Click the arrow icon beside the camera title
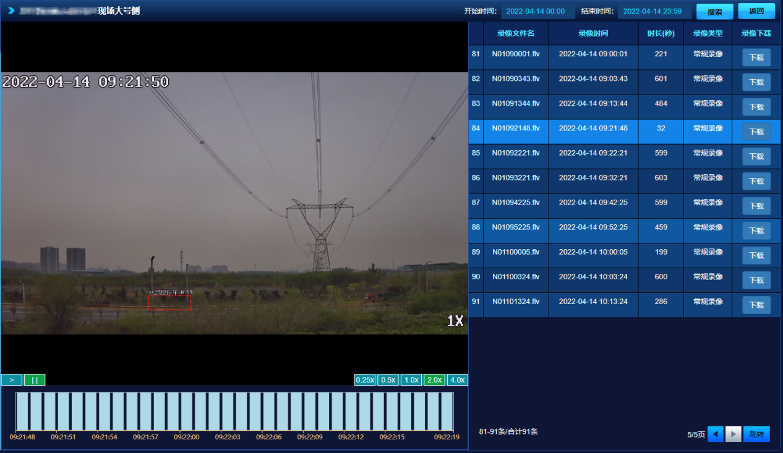This screenshot has width=783, height=453. click(x=11, y=11)
